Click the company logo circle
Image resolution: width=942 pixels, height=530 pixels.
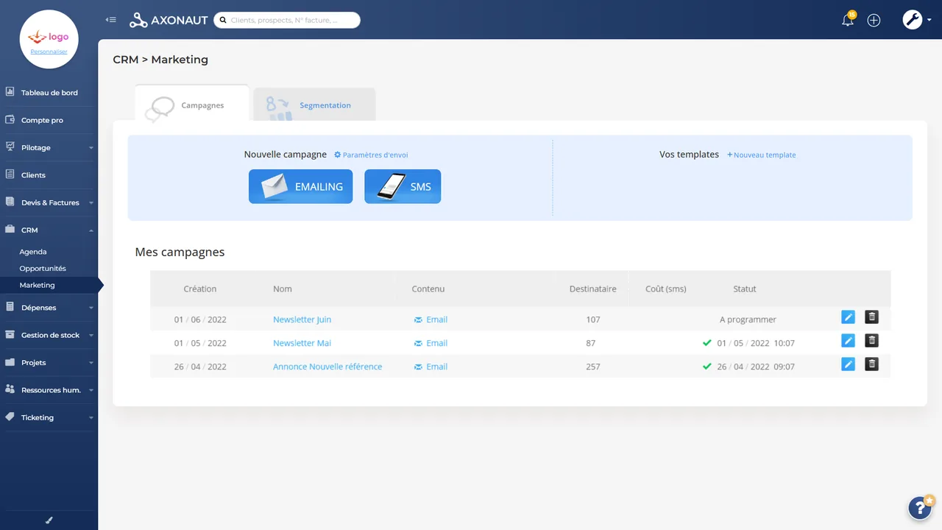(49, 39)
